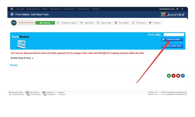The width and height of the screenshot is (195, 117).
Task: Click the copy icon of Save as Copy
Action: pyautogui.click(x=98, y=23)
